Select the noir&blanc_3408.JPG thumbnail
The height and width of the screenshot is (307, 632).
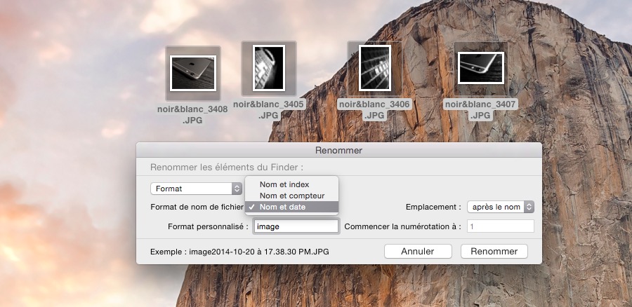coord(193,73)
